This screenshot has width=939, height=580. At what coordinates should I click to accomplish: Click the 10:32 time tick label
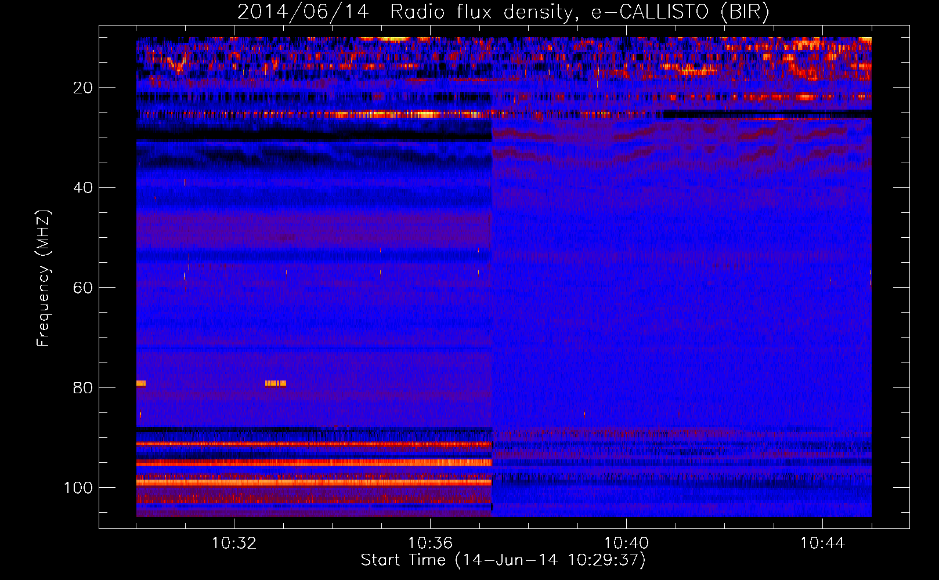pyautogui.click(x=234, y=543)
